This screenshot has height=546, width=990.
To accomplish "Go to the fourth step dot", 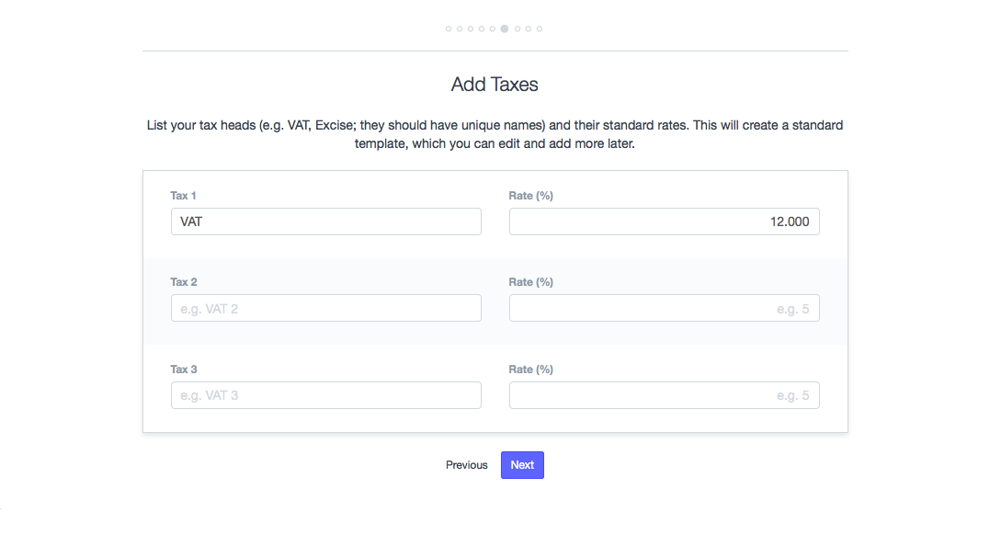I will (x=482, y=29).
